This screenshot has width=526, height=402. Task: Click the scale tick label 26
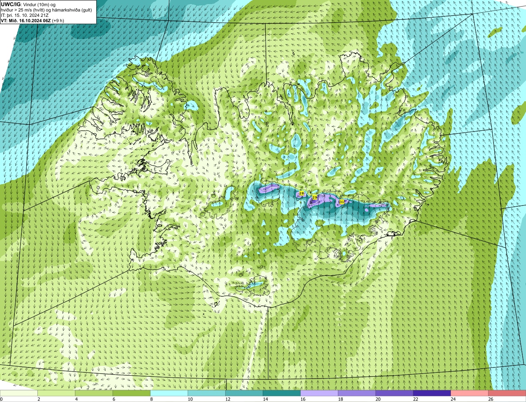pyautogui.click(x=491, y=399)
